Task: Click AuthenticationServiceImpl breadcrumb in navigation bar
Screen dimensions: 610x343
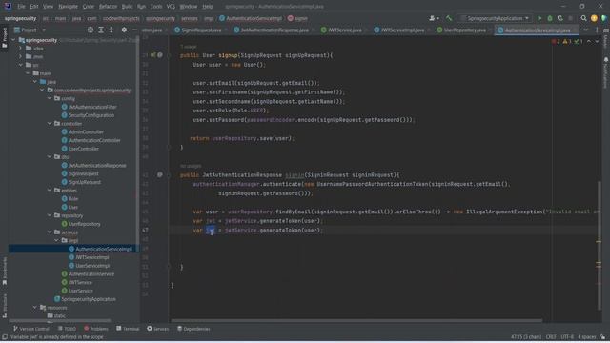Action: point(251,18)
